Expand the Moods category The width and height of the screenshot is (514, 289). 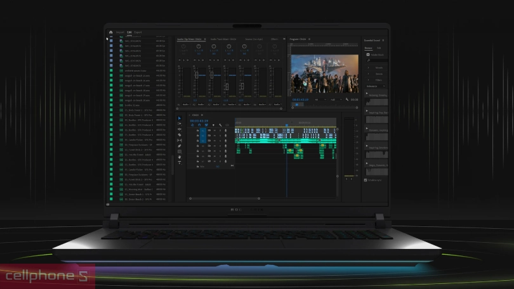pyautogui.click(x=368, y=68)
